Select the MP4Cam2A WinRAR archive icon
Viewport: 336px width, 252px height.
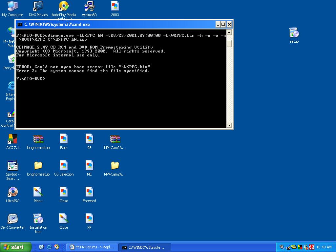pyautogui.click(x=115, y=142)
